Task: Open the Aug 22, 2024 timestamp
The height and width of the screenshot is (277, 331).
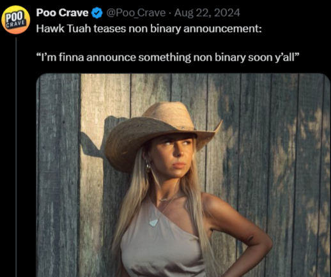Action: point(207,13)
